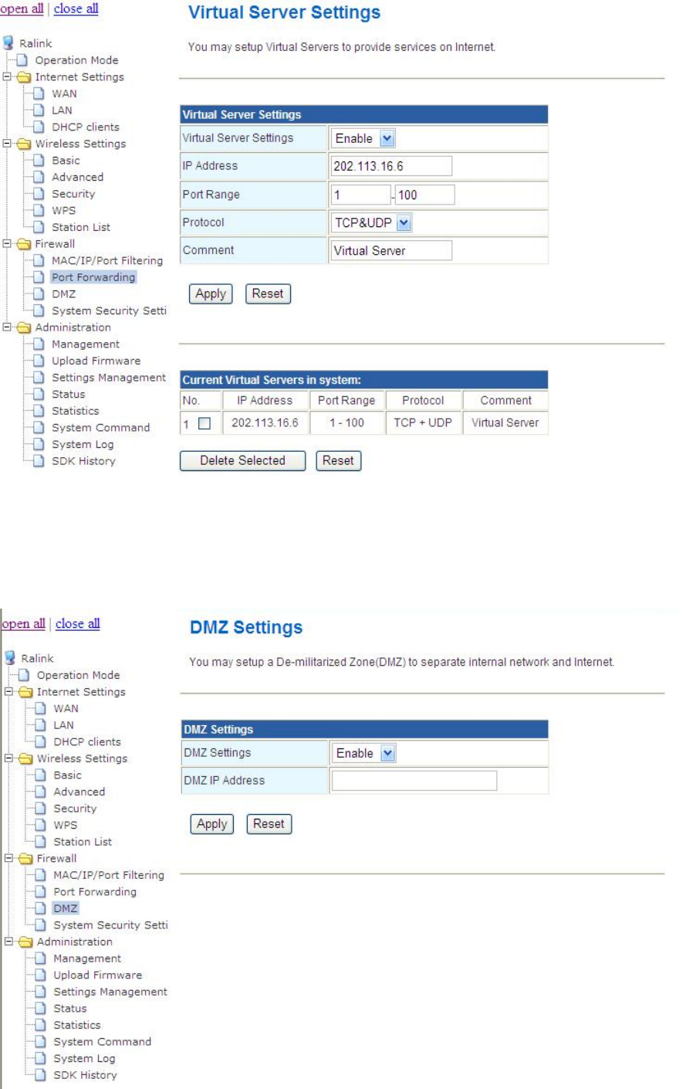Click Firewall folder icon in bottom DMZ tree
The width and height of the screenshot is (686, 1089).
point(25,858)
